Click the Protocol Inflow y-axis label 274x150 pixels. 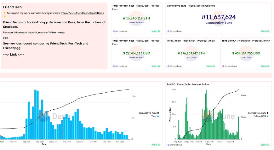click(x=170, y=114)
